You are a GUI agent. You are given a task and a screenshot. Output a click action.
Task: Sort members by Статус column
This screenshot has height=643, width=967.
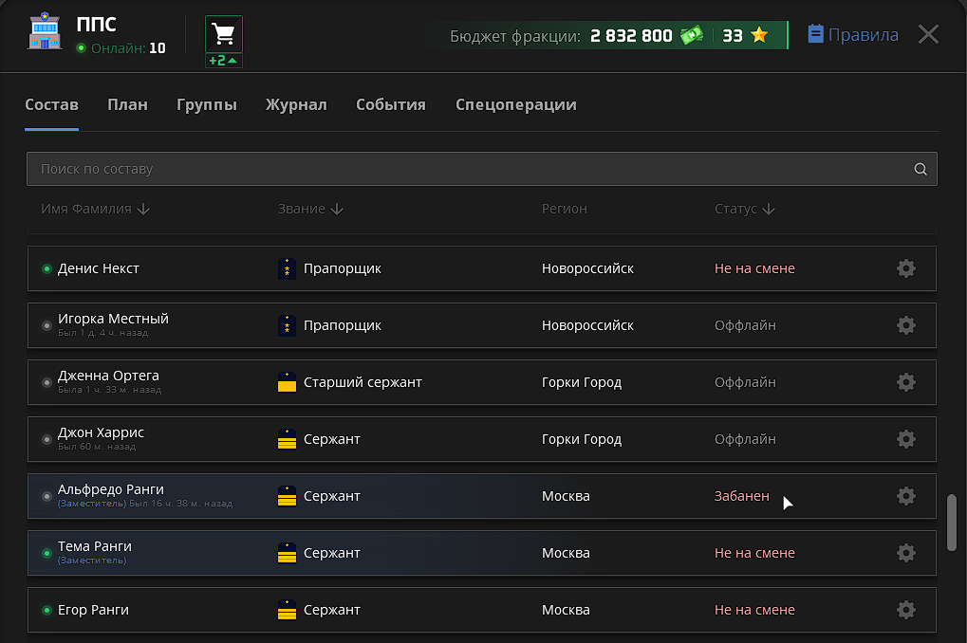[x=745, y=209]
